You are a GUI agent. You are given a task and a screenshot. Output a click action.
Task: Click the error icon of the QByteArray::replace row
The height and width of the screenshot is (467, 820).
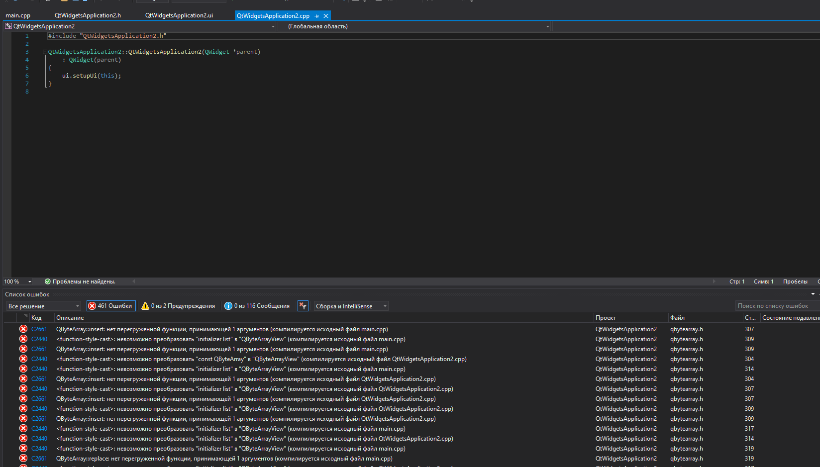23,458
